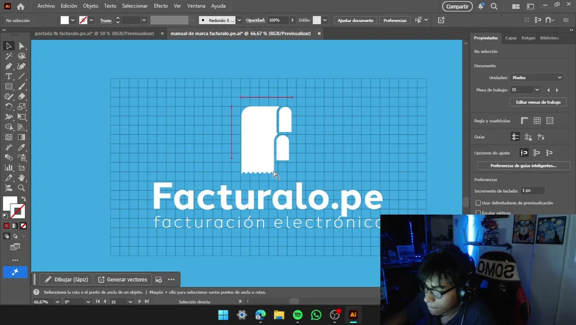The width and height of the screenshot is (576, 325).
Task: Enable Escalar vértices checkbox
Action: click(478, 213)
